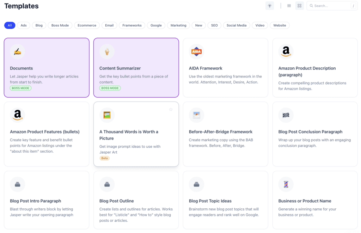Favorite the Thousand Words template star
The image size is (361, 233).
click(171, 109)
